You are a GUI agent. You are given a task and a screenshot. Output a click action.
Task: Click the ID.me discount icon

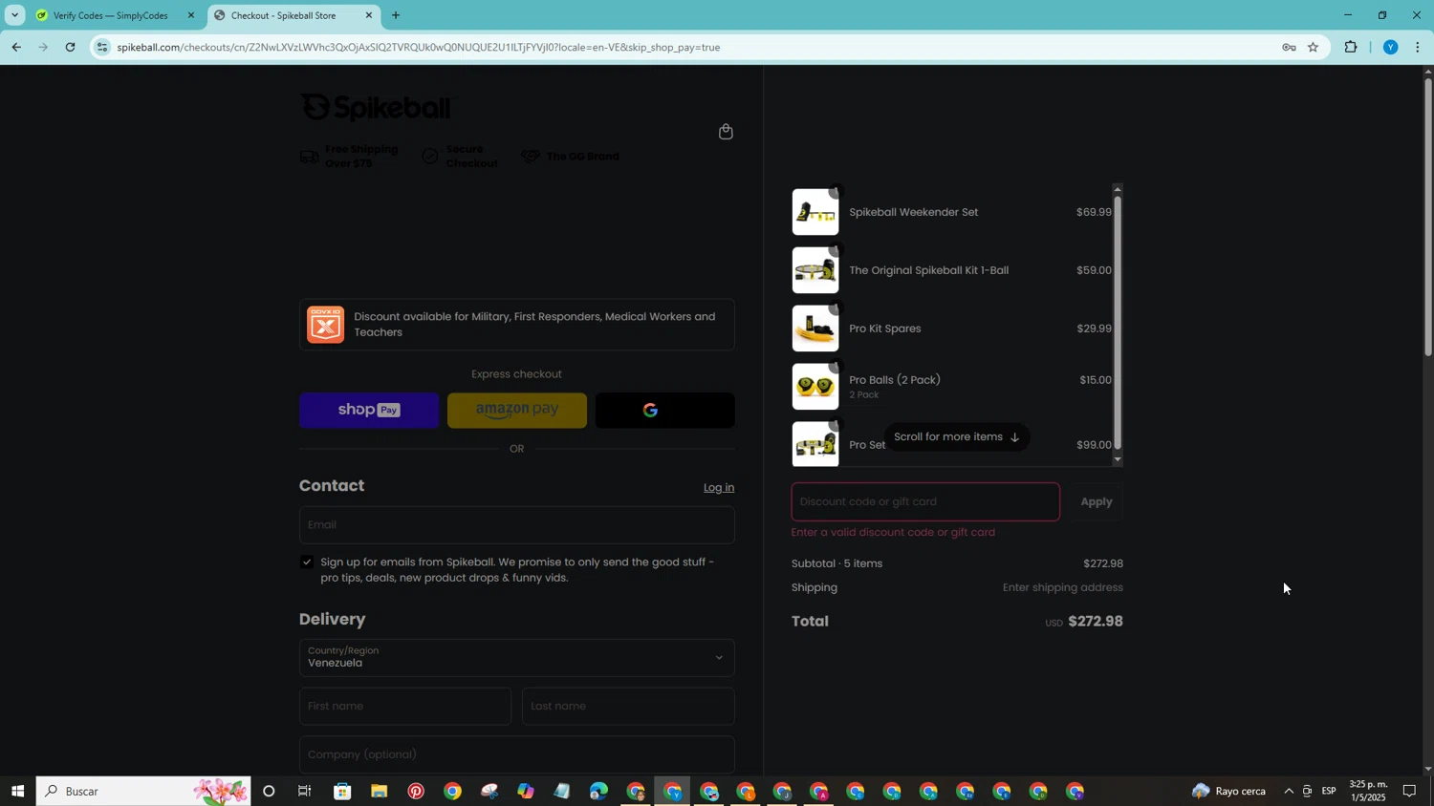click(x=325, y=325)
